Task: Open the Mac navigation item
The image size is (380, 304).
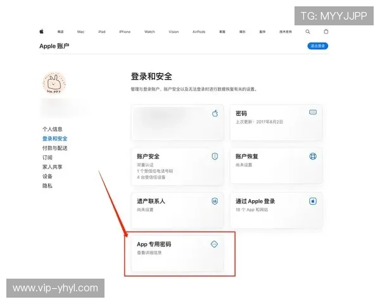Action: click(80, 32)
